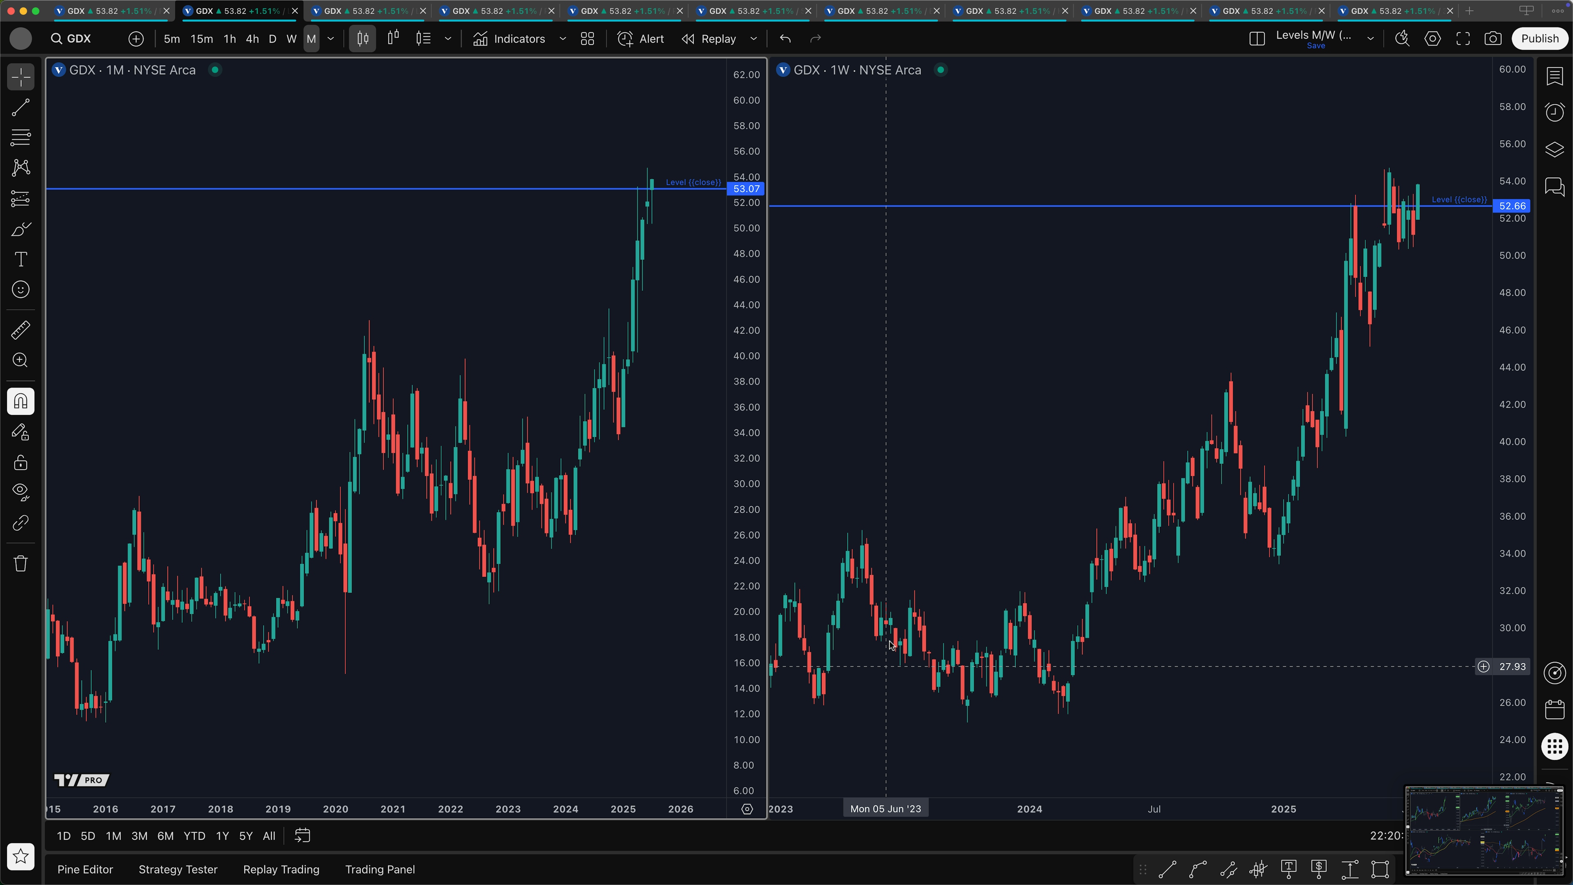Open the Pine Editor tab

tap(85, 870)
